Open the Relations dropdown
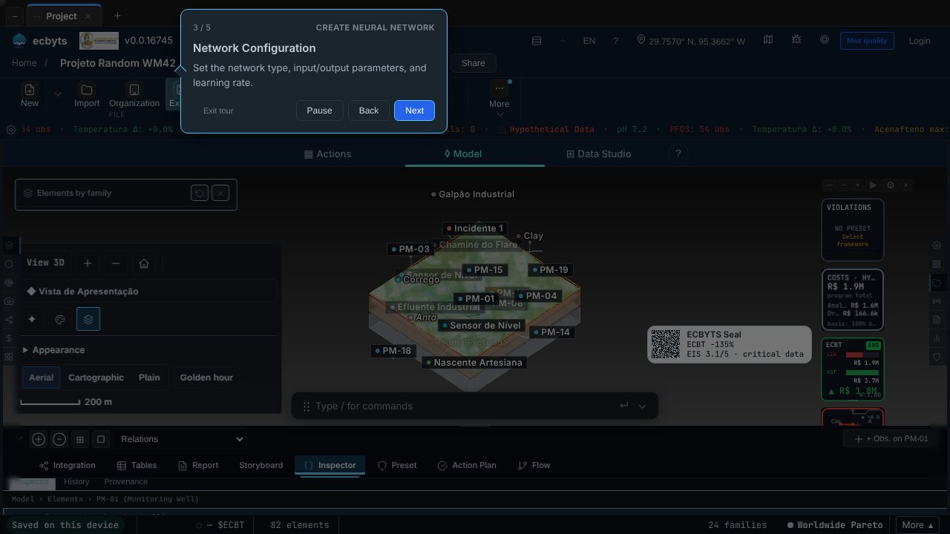 [x=180, y=439]
